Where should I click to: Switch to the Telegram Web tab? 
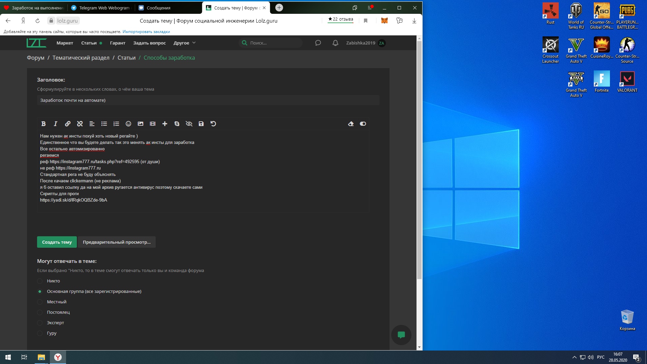[x=100, y=8]
